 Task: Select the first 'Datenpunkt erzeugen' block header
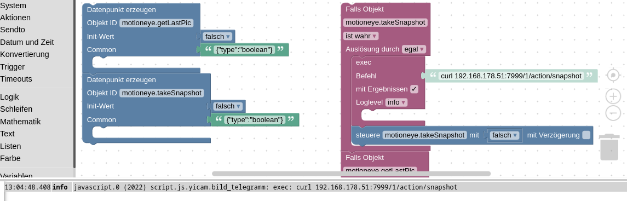coord(122,10)
